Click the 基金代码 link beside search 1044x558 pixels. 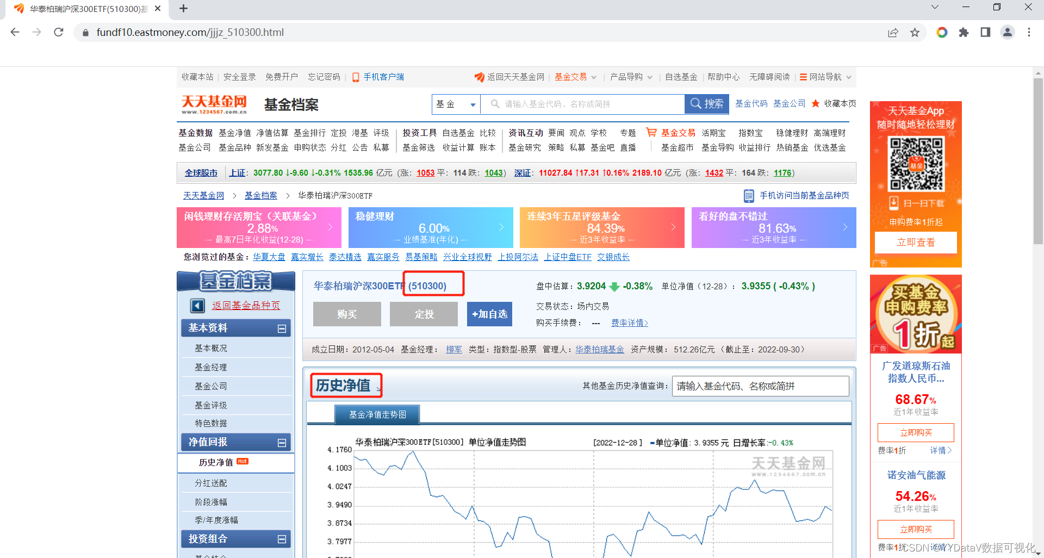[x=751, y=103]
